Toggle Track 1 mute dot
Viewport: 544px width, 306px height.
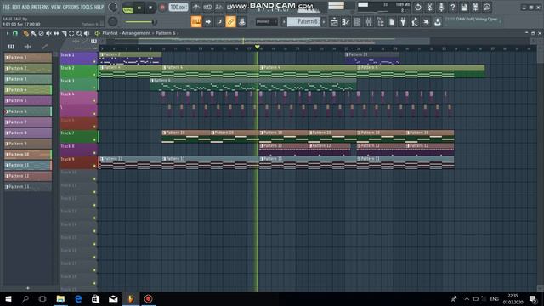pyautogui.click(x=94, y=62)
